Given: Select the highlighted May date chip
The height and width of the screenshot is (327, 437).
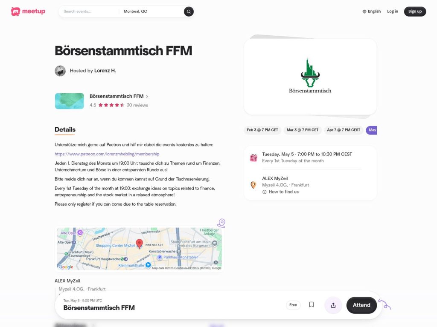Looking at the screenshot, I should [x=371, y=130].
